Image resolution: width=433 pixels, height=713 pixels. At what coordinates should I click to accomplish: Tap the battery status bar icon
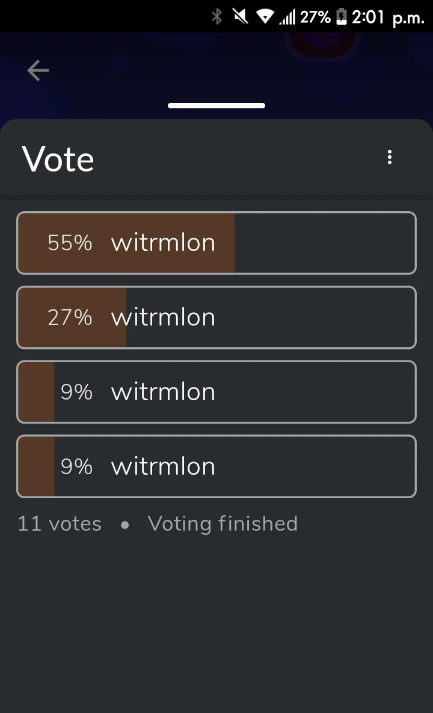341,17
